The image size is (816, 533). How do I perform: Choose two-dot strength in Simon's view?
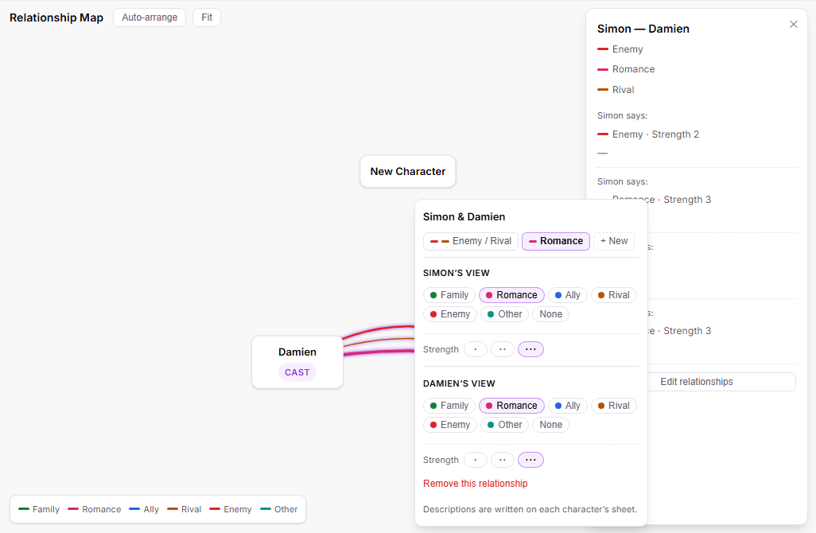pyautogui.click(x=503, y=349)
